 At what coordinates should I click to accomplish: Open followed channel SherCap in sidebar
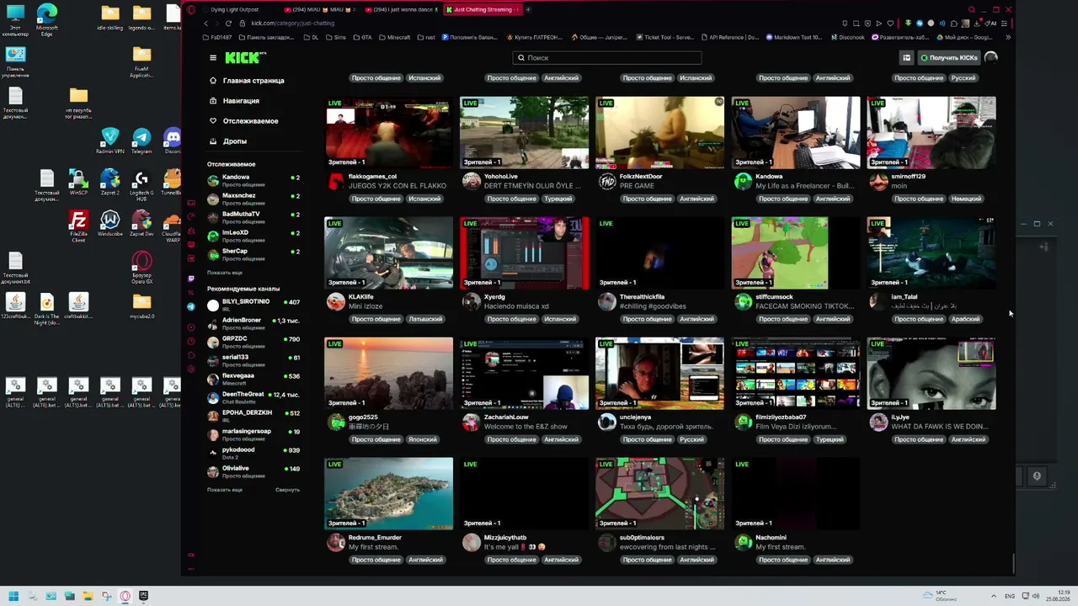tap(253, 254)
